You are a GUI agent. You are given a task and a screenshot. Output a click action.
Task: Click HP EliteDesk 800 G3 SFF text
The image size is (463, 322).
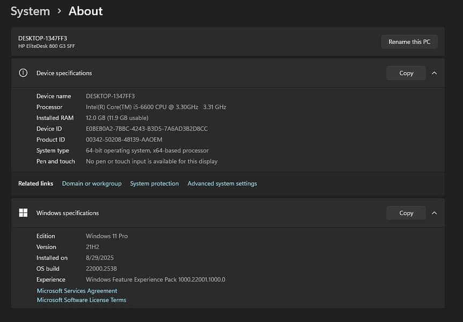click(46, 46)
